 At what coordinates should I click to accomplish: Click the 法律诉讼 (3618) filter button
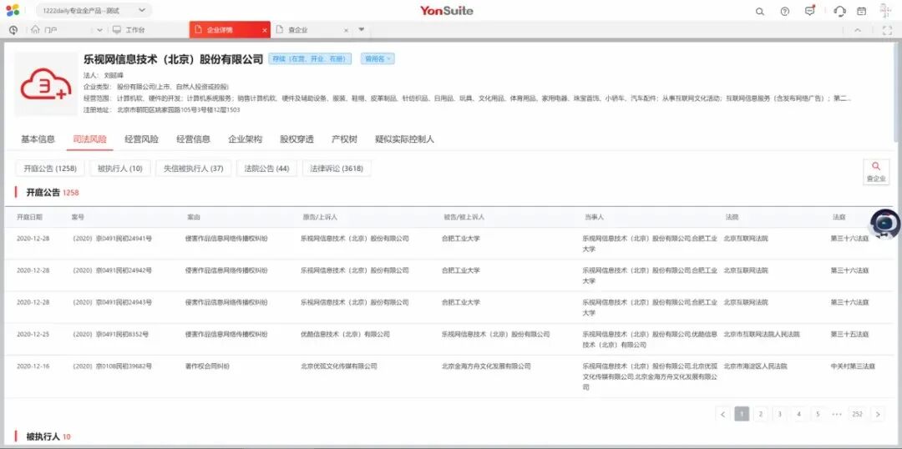(337, 169)
